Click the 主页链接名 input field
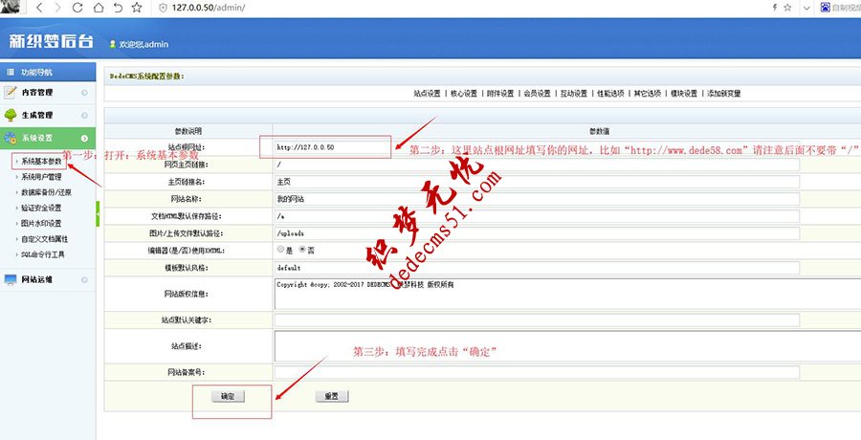861x440 pixels. point(537,182)
